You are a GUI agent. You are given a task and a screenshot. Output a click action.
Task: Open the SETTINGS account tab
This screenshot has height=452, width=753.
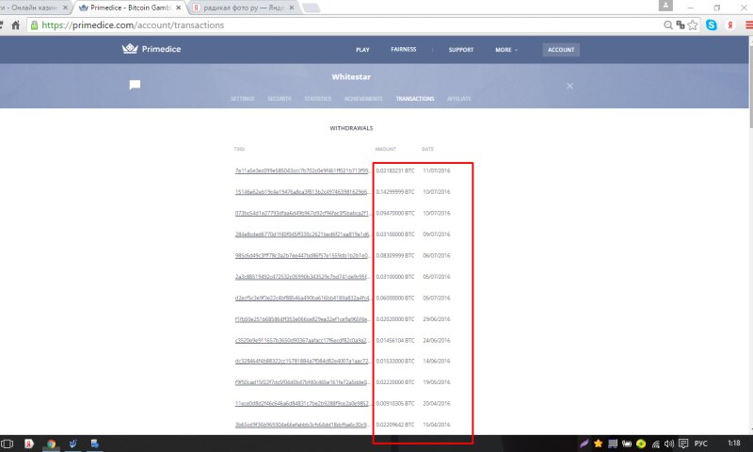242,99
